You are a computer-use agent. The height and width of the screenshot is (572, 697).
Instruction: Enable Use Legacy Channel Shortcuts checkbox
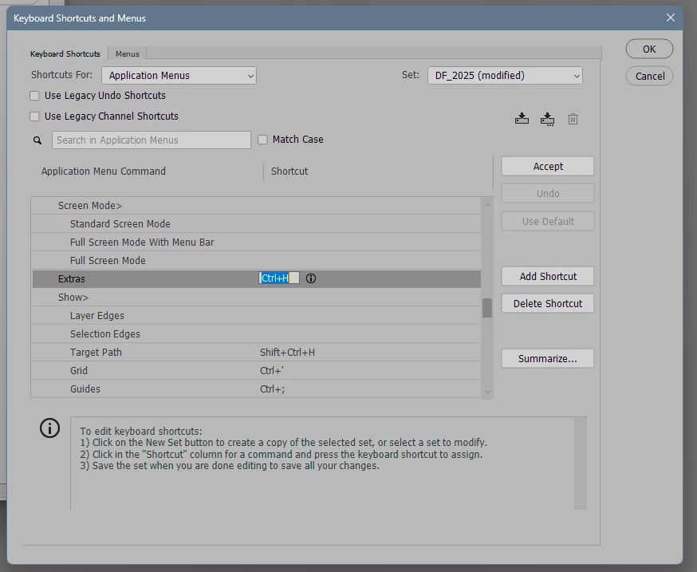click(x=34, y=116)
